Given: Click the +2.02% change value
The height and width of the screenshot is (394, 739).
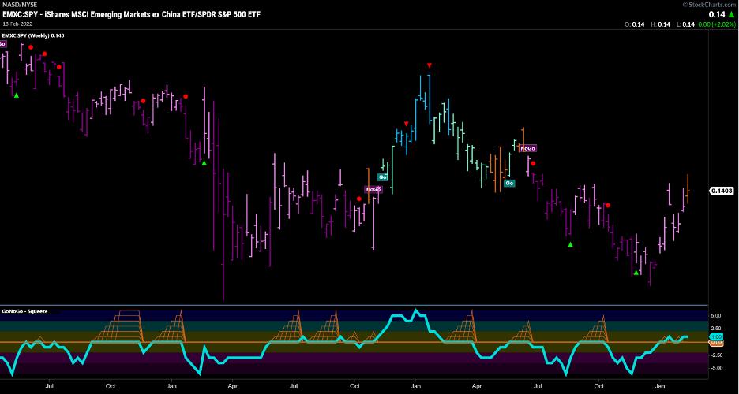Looking at the screenshot, I should [x=722, y=25].
